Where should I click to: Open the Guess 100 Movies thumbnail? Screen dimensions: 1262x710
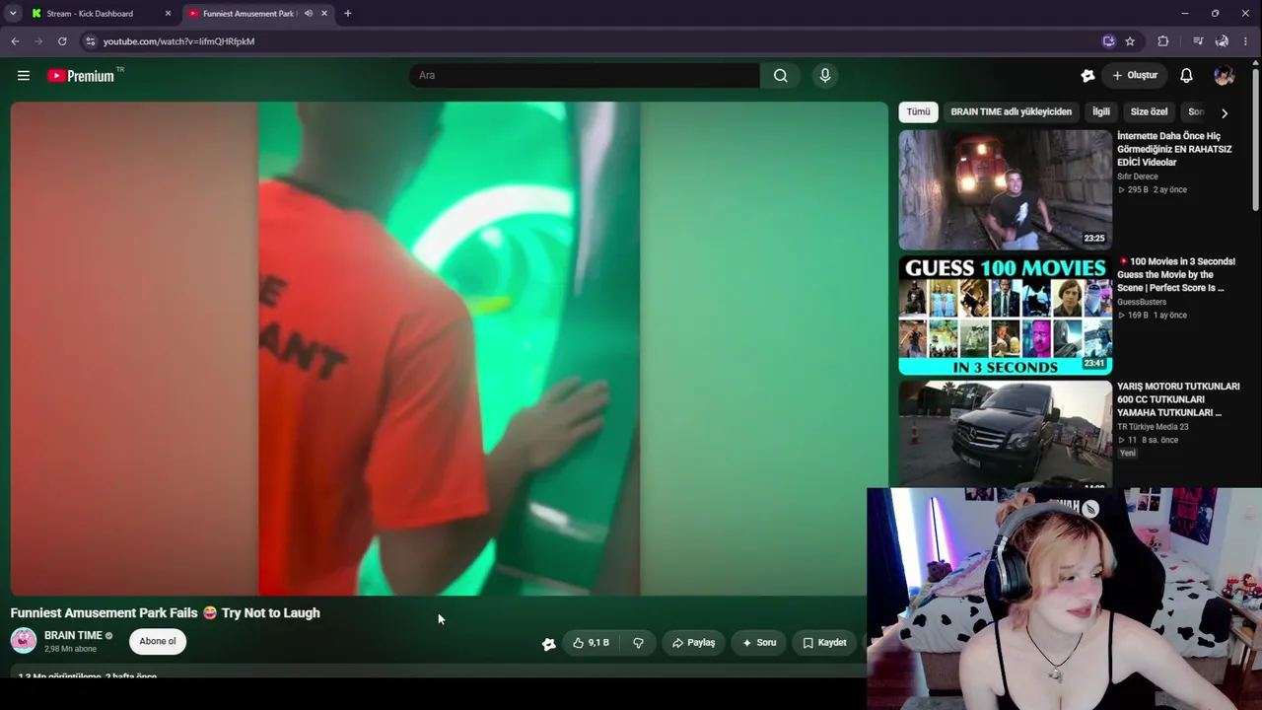(x=1005, y=316)
